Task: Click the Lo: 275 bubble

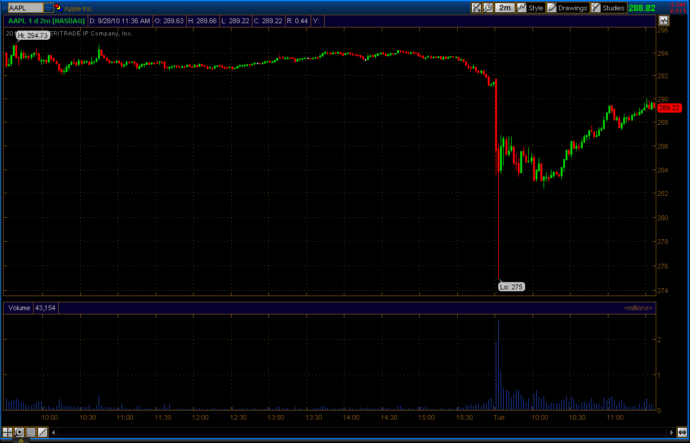Action: tap(511, 287)
